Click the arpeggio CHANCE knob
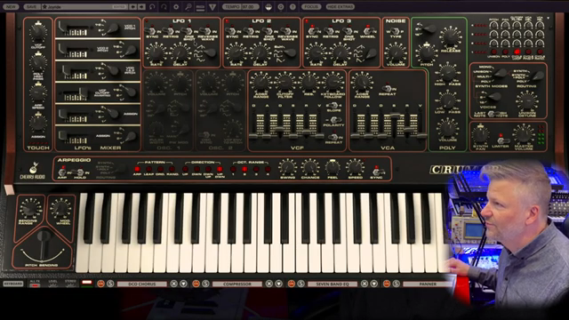The width and height of the screenshot is (569, 320). click(x=310, y=168)
